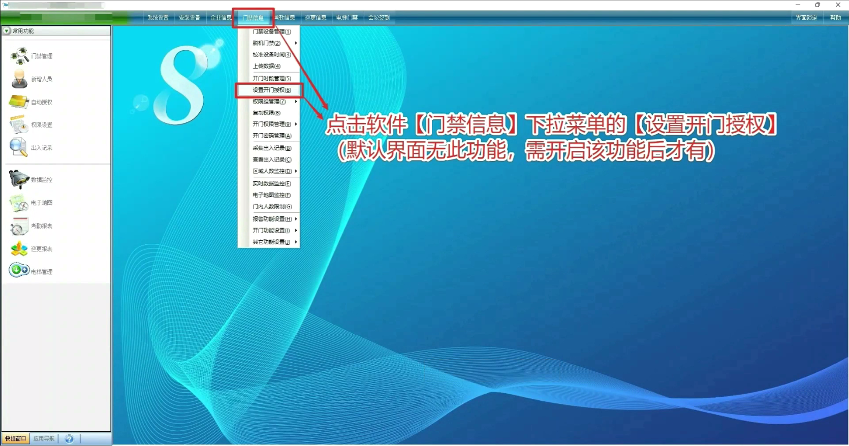Select 门禁设备管理(1) menu item
The height and width of the screenshot is (446, 849).
pos(269,31)
